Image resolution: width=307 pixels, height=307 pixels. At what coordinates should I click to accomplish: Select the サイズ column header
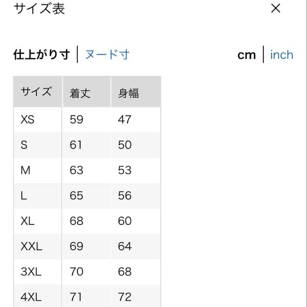tap(36, 91)
